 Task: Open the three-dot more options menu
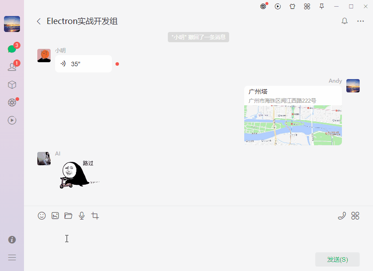(361, 20)
